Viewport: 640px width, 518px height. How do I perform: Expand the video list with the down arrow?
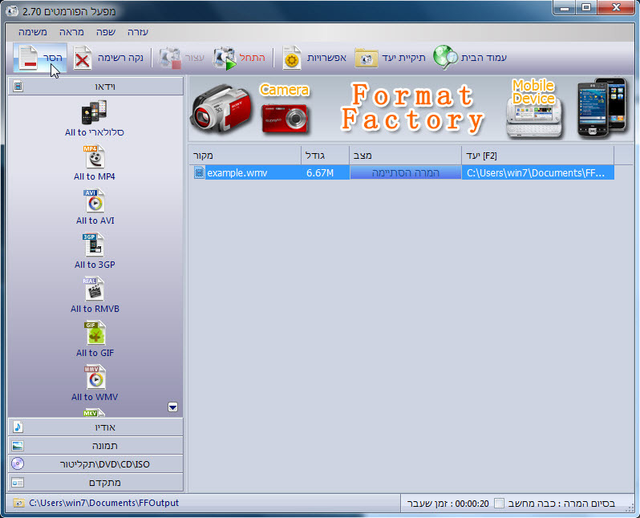click(x=172, y=407)
